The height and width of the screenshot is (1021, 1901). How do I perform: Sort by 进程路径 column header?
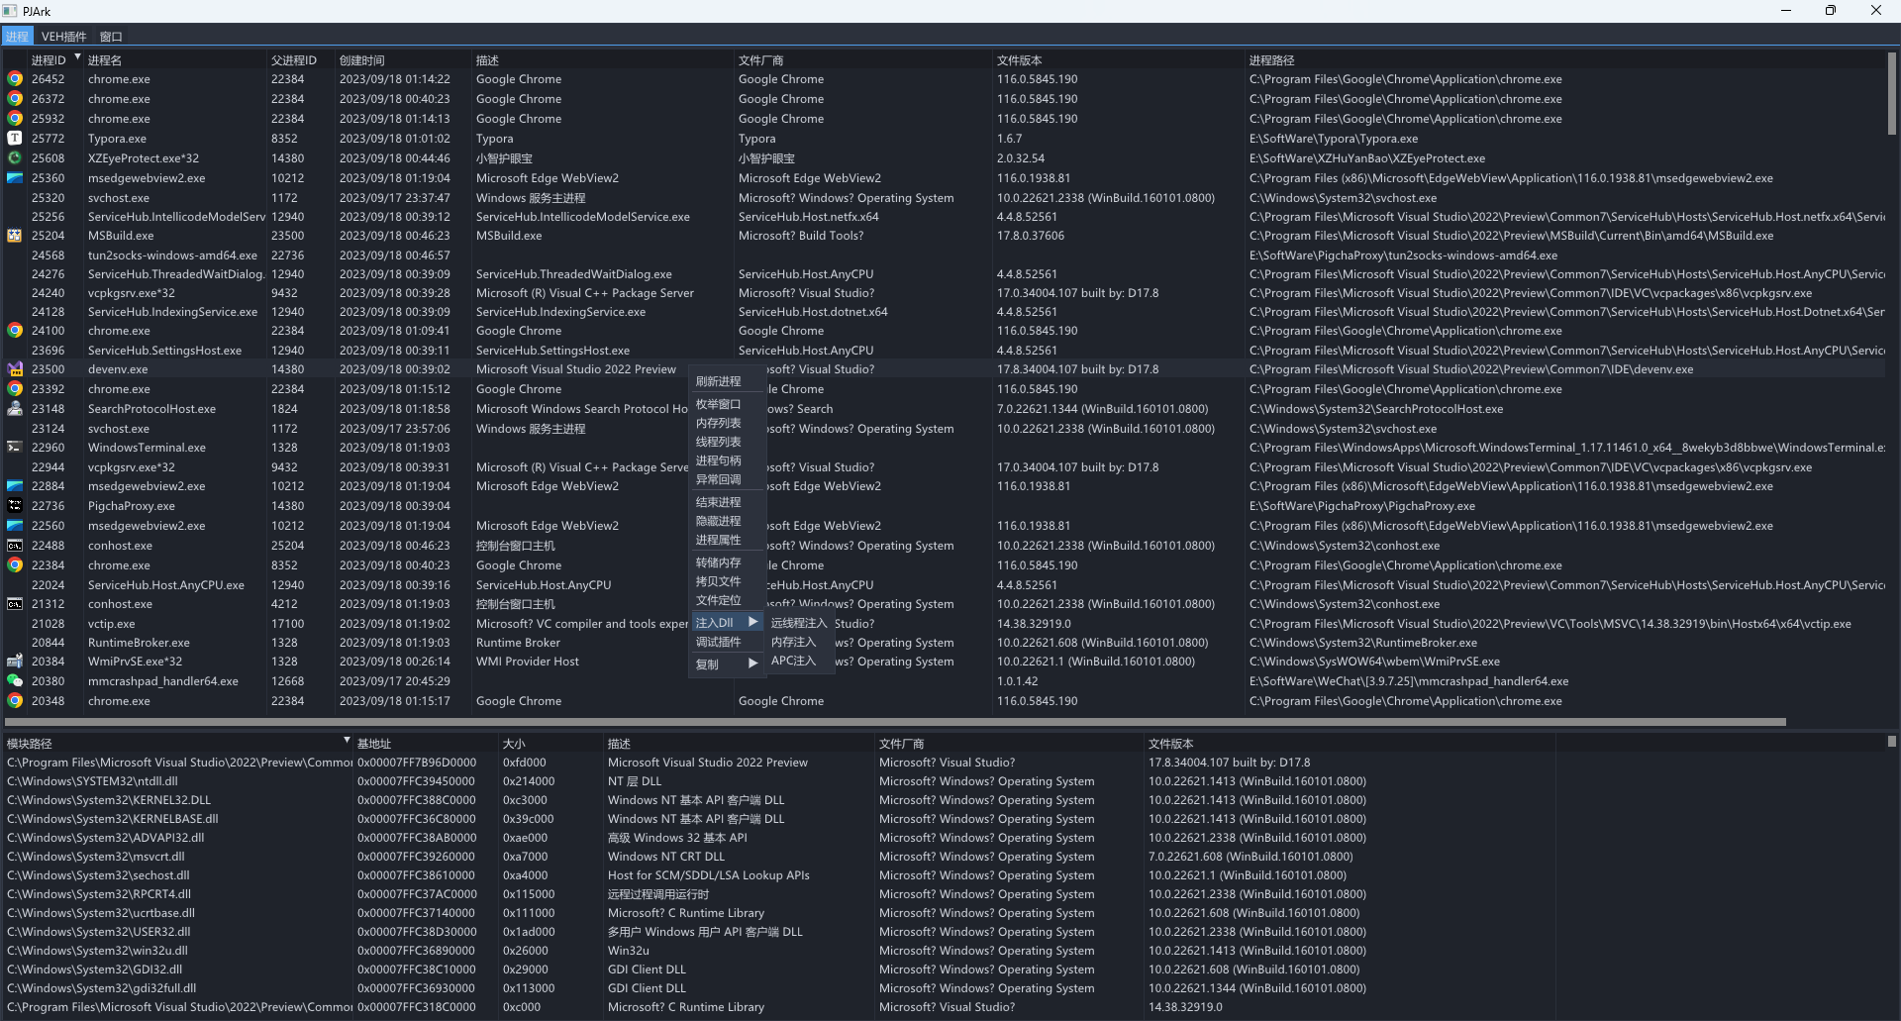(x=1564, y=60)
